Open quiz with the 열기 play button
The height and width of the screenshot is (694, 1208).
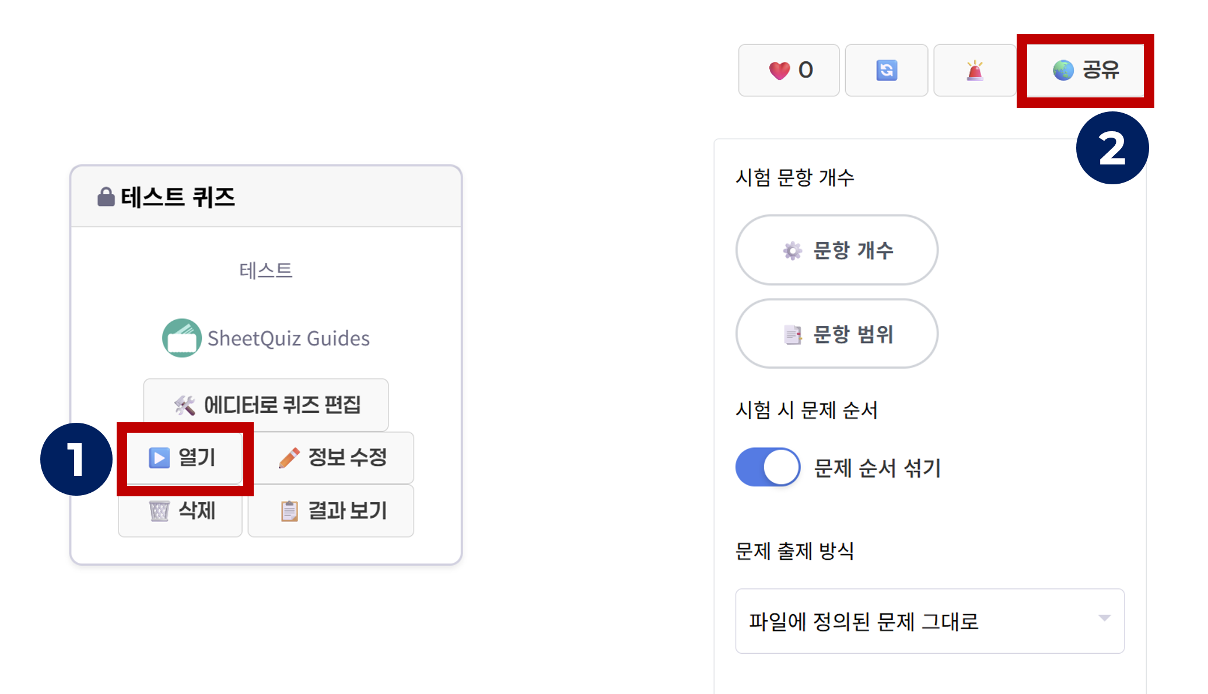(184, 458)
